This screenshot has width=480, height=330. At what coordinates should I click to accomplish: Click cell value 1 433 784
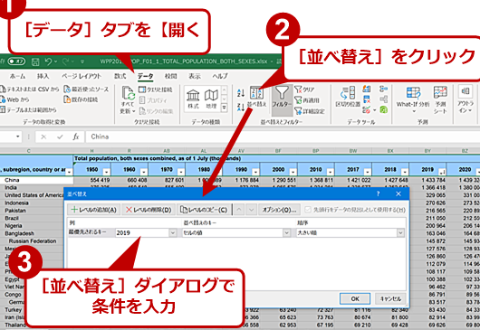click(x=427, y=180)
